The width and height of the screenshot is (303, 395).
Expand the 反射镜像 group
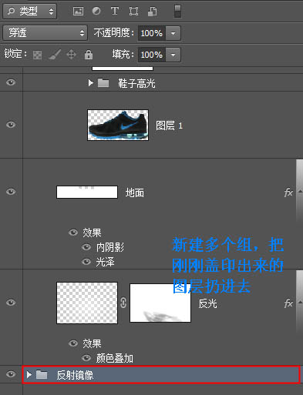pos(29,375)
